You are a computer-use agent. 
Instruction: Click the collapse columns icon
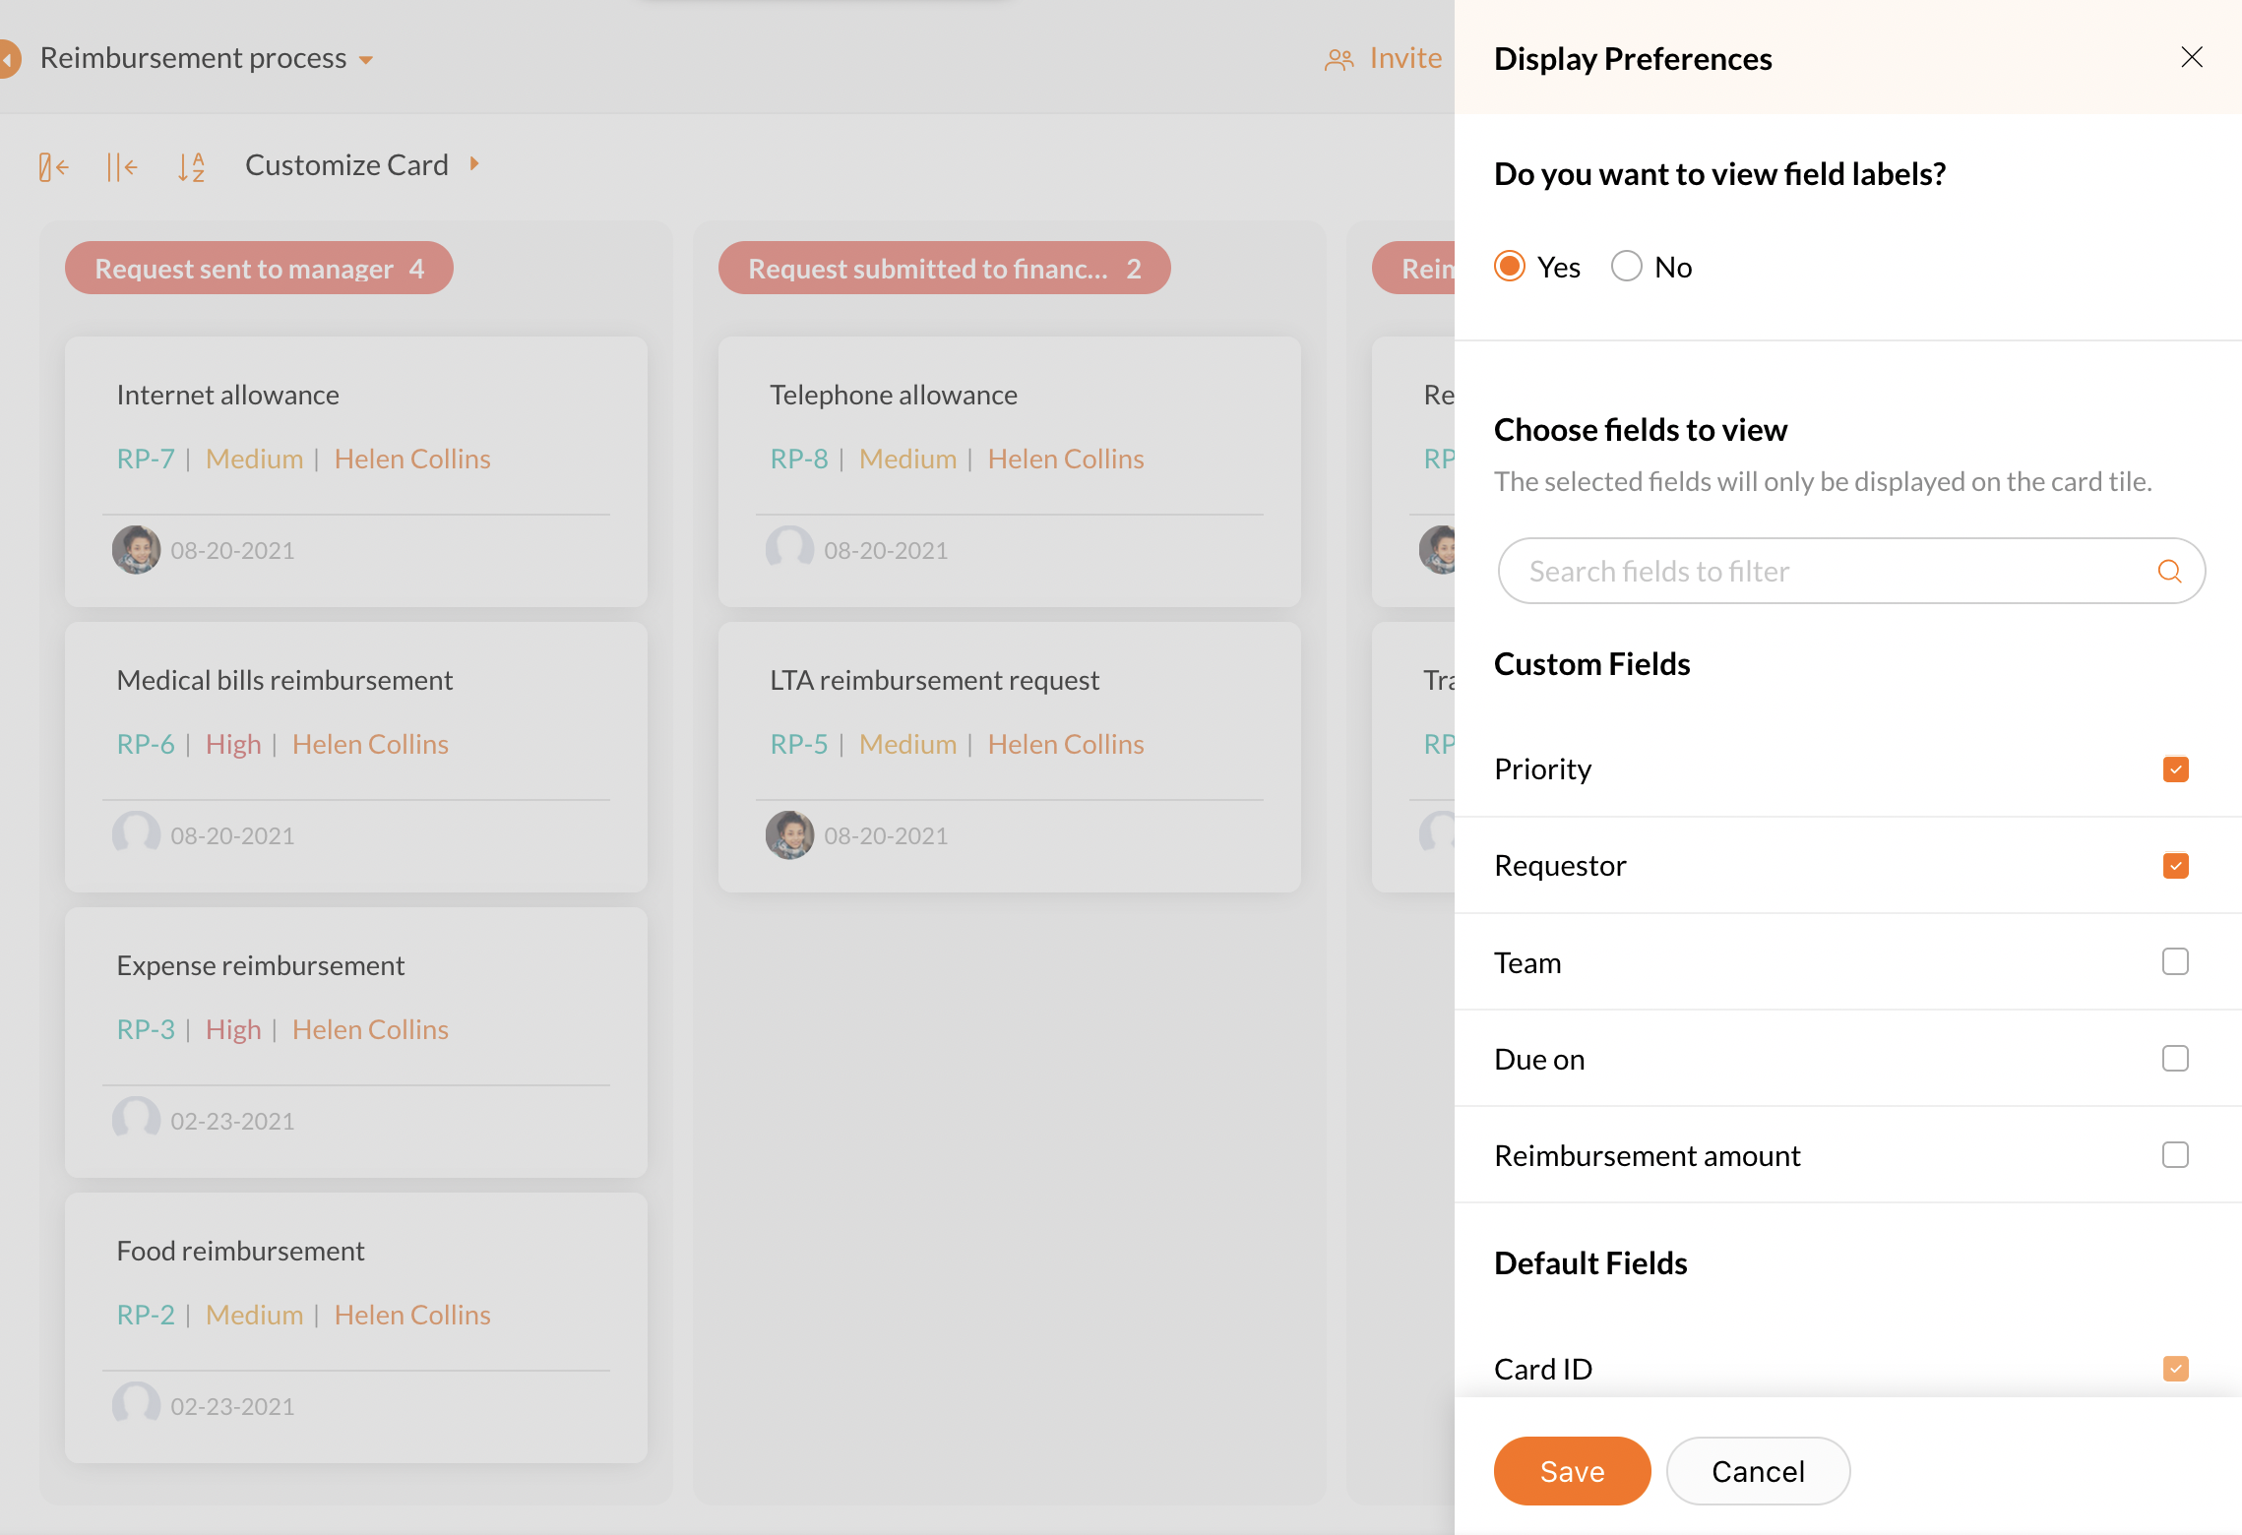click(121, 166)
